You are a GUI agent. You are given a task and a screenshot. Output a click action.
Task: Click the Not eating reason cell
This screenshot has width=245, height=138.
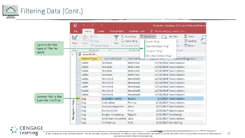point(186,123)
